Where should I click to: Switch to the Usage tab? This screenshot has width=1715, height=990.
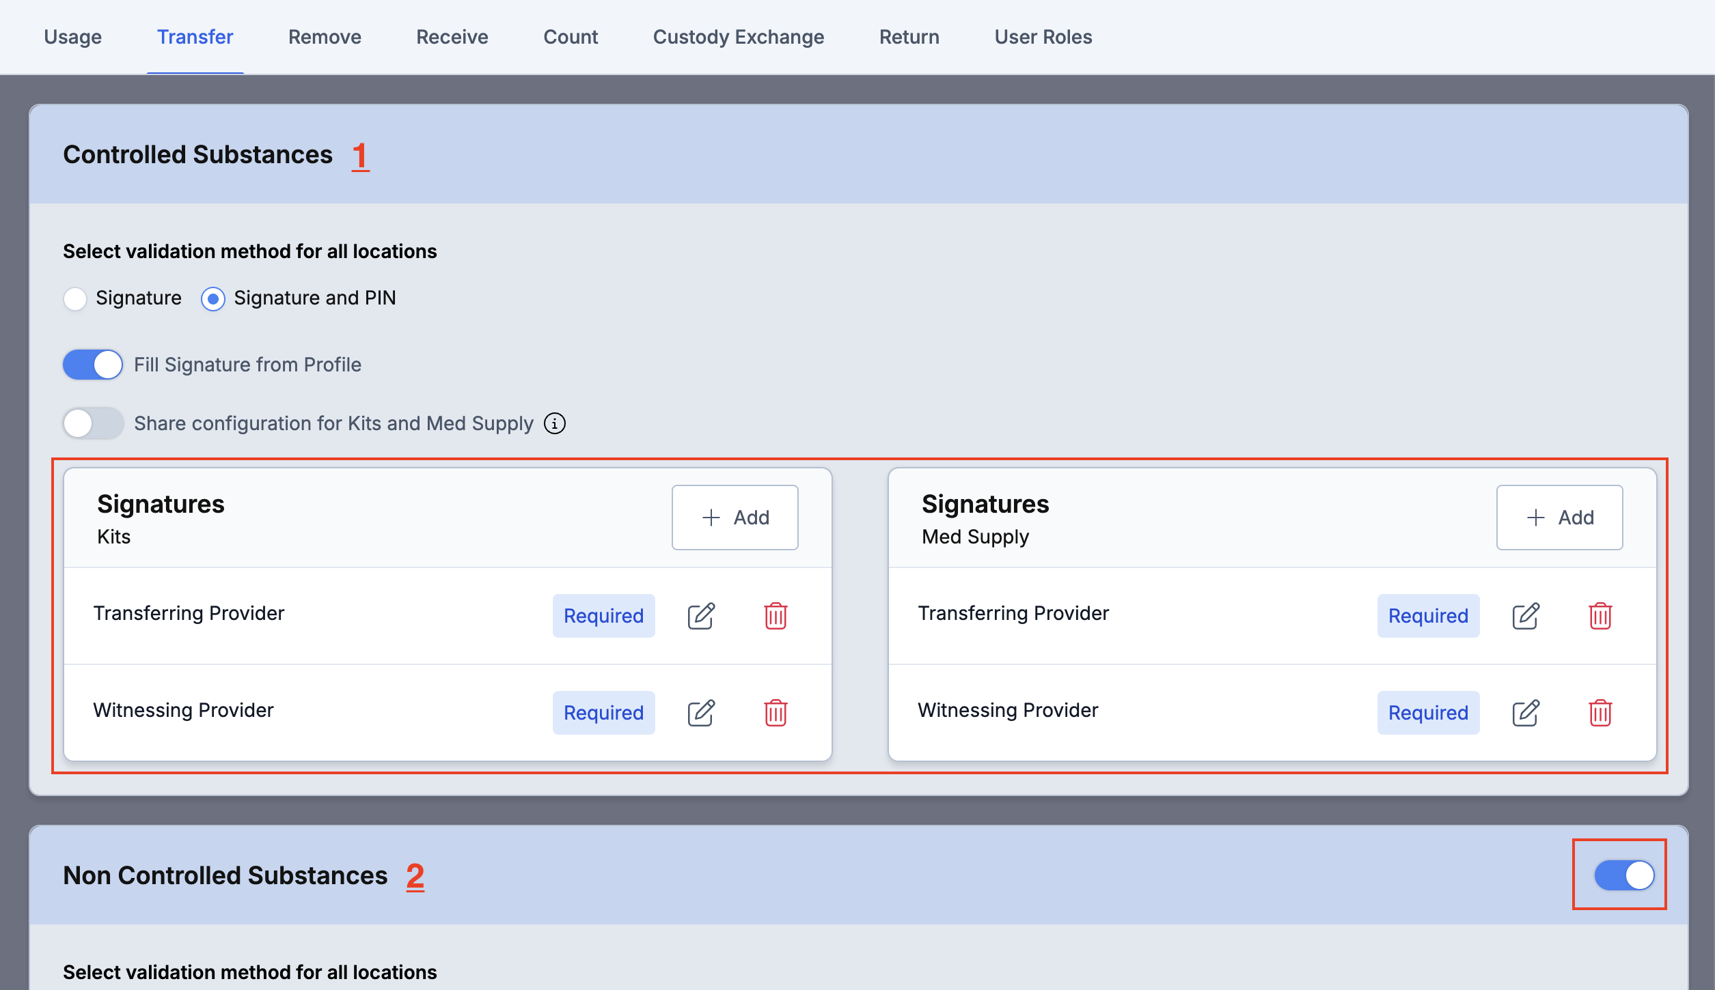coord(73,37)
